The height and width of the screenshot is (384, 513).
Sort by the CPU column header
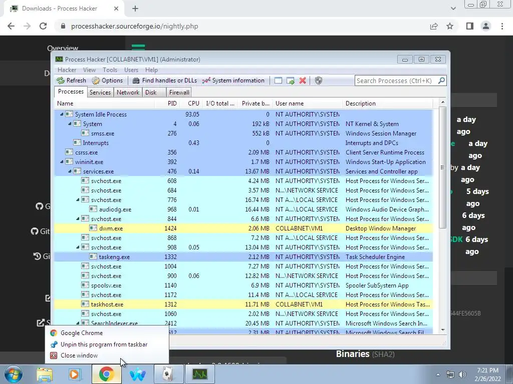[191, 103]
